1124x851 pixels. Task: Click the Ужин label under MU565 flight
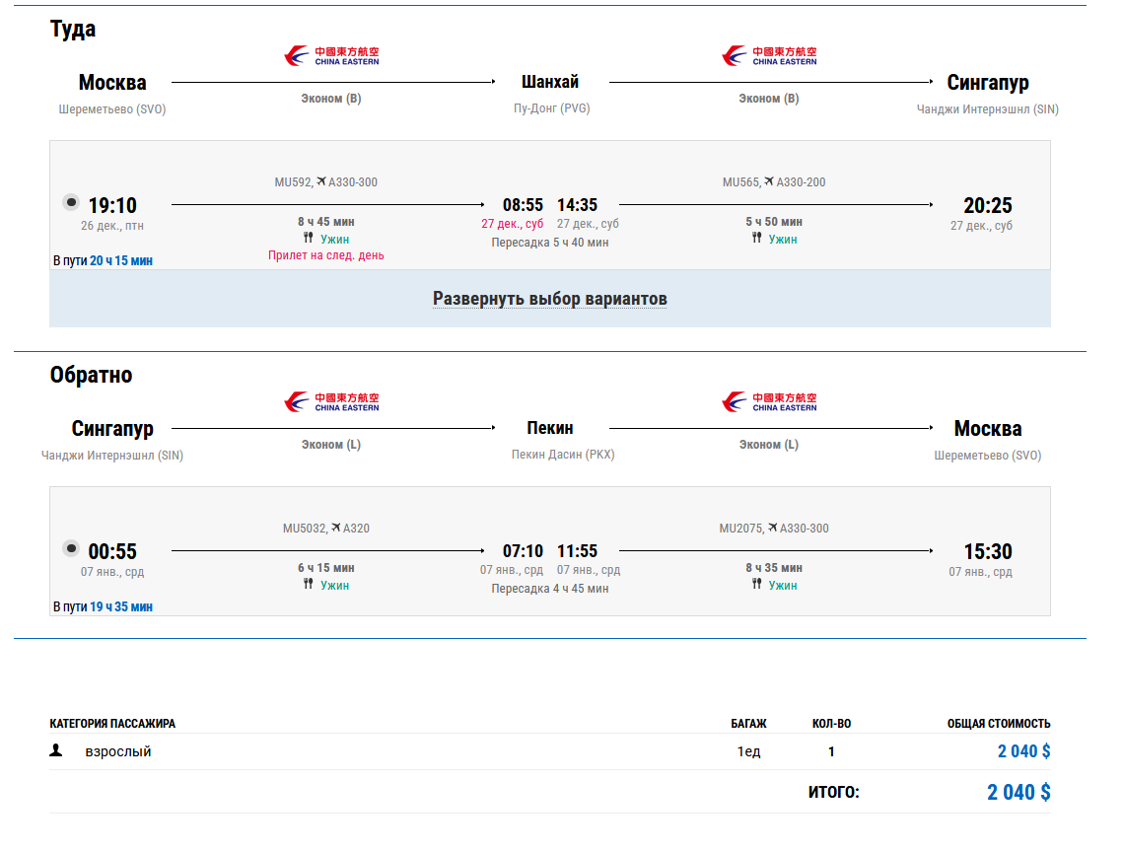click(x=783, y=239)
